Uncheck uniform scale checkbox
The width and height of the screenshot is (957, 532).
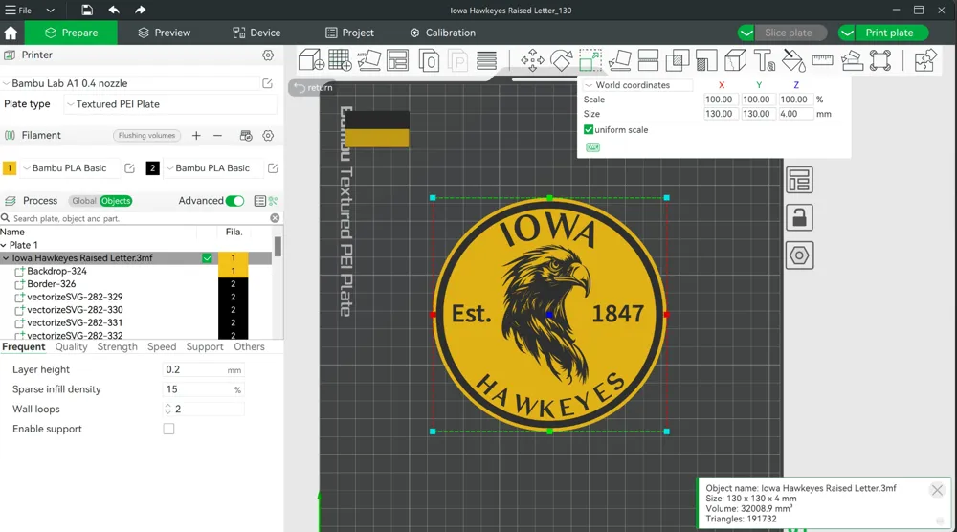tap(589, 129)
